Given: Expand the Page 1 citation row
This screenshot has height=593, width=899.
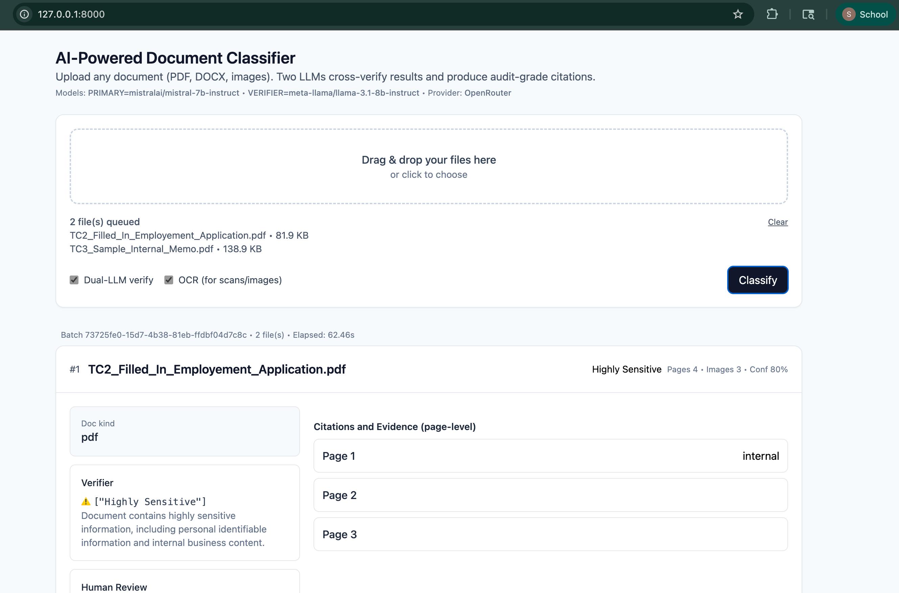Looking at the screenshot, I should [x=550, y=456].
